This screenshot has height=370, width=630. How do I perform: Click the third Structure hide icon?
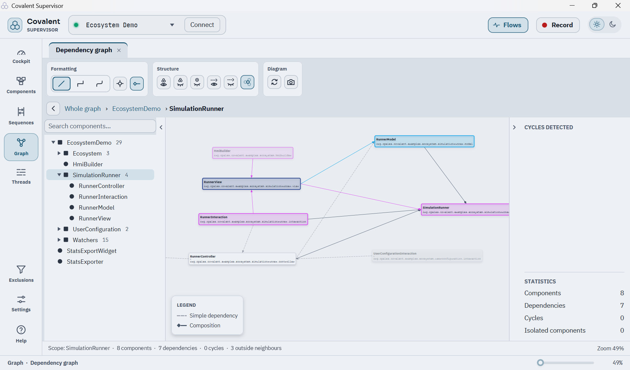tap(197, 82)
